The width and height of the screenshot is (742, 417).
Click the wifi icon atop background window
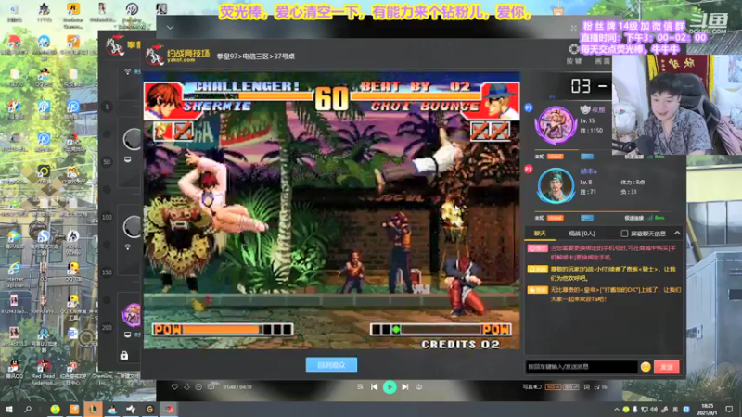click(127, 71)
